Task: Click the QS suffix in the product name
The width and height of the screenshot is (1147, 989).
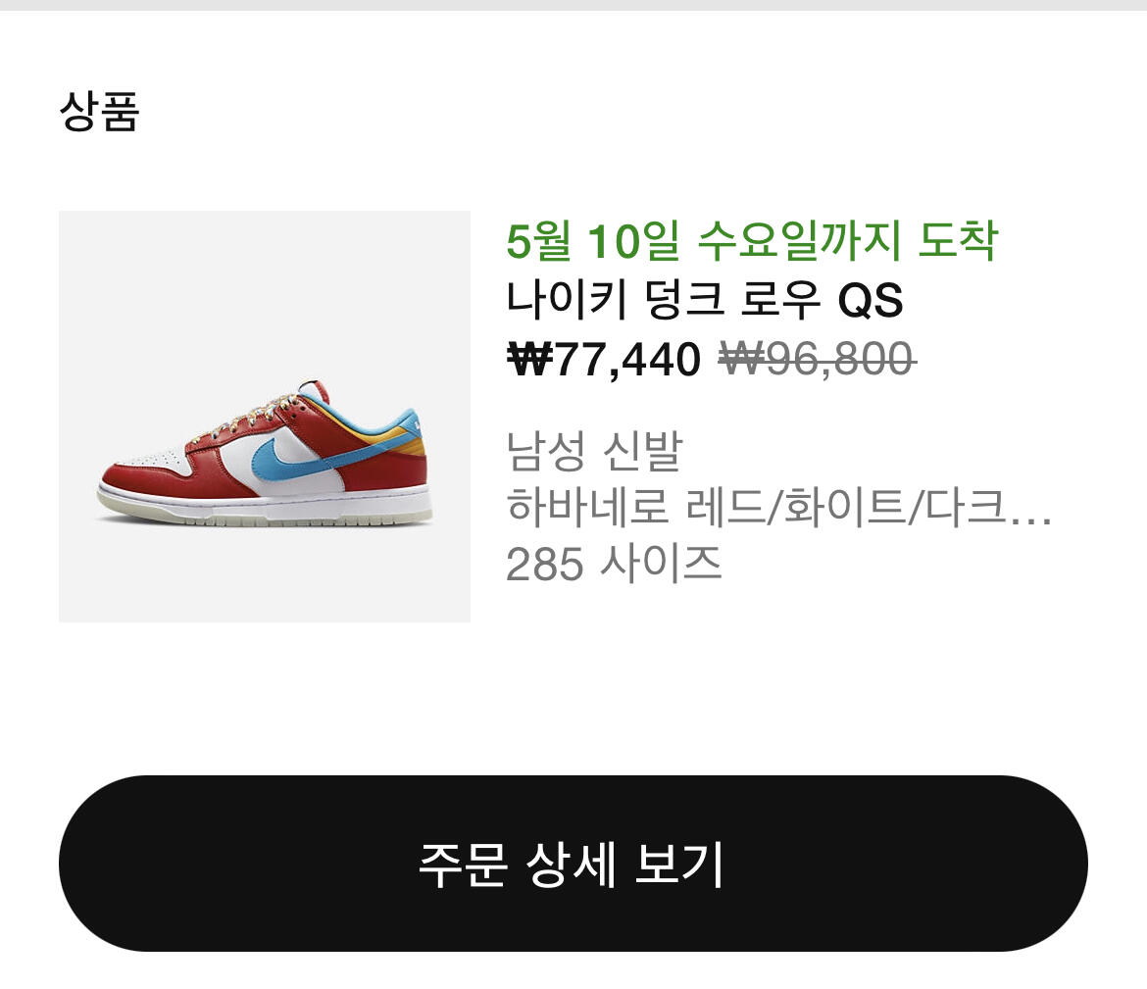Action: point(870,300)
